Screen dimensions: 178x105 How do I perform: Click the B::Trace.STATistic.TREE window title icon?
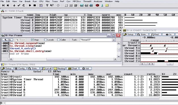pos(2,64)
